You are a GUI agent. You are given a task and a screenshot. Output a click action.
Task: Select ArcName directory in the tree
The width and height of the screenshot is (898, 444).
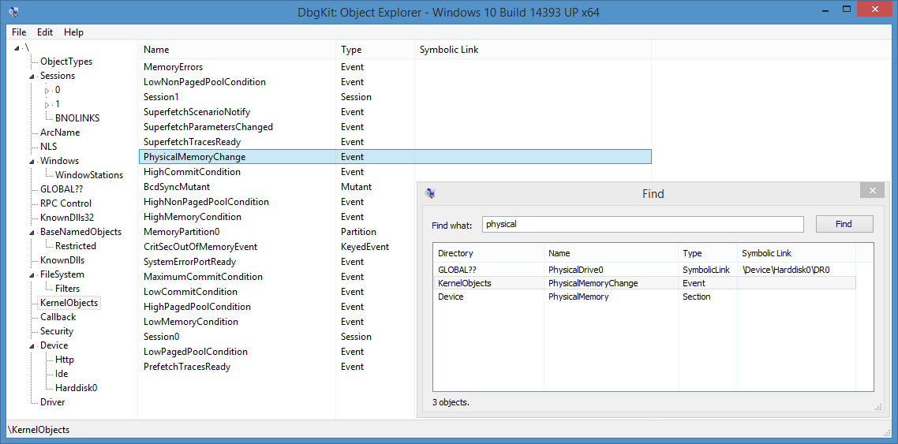click(x=59, y=132)
